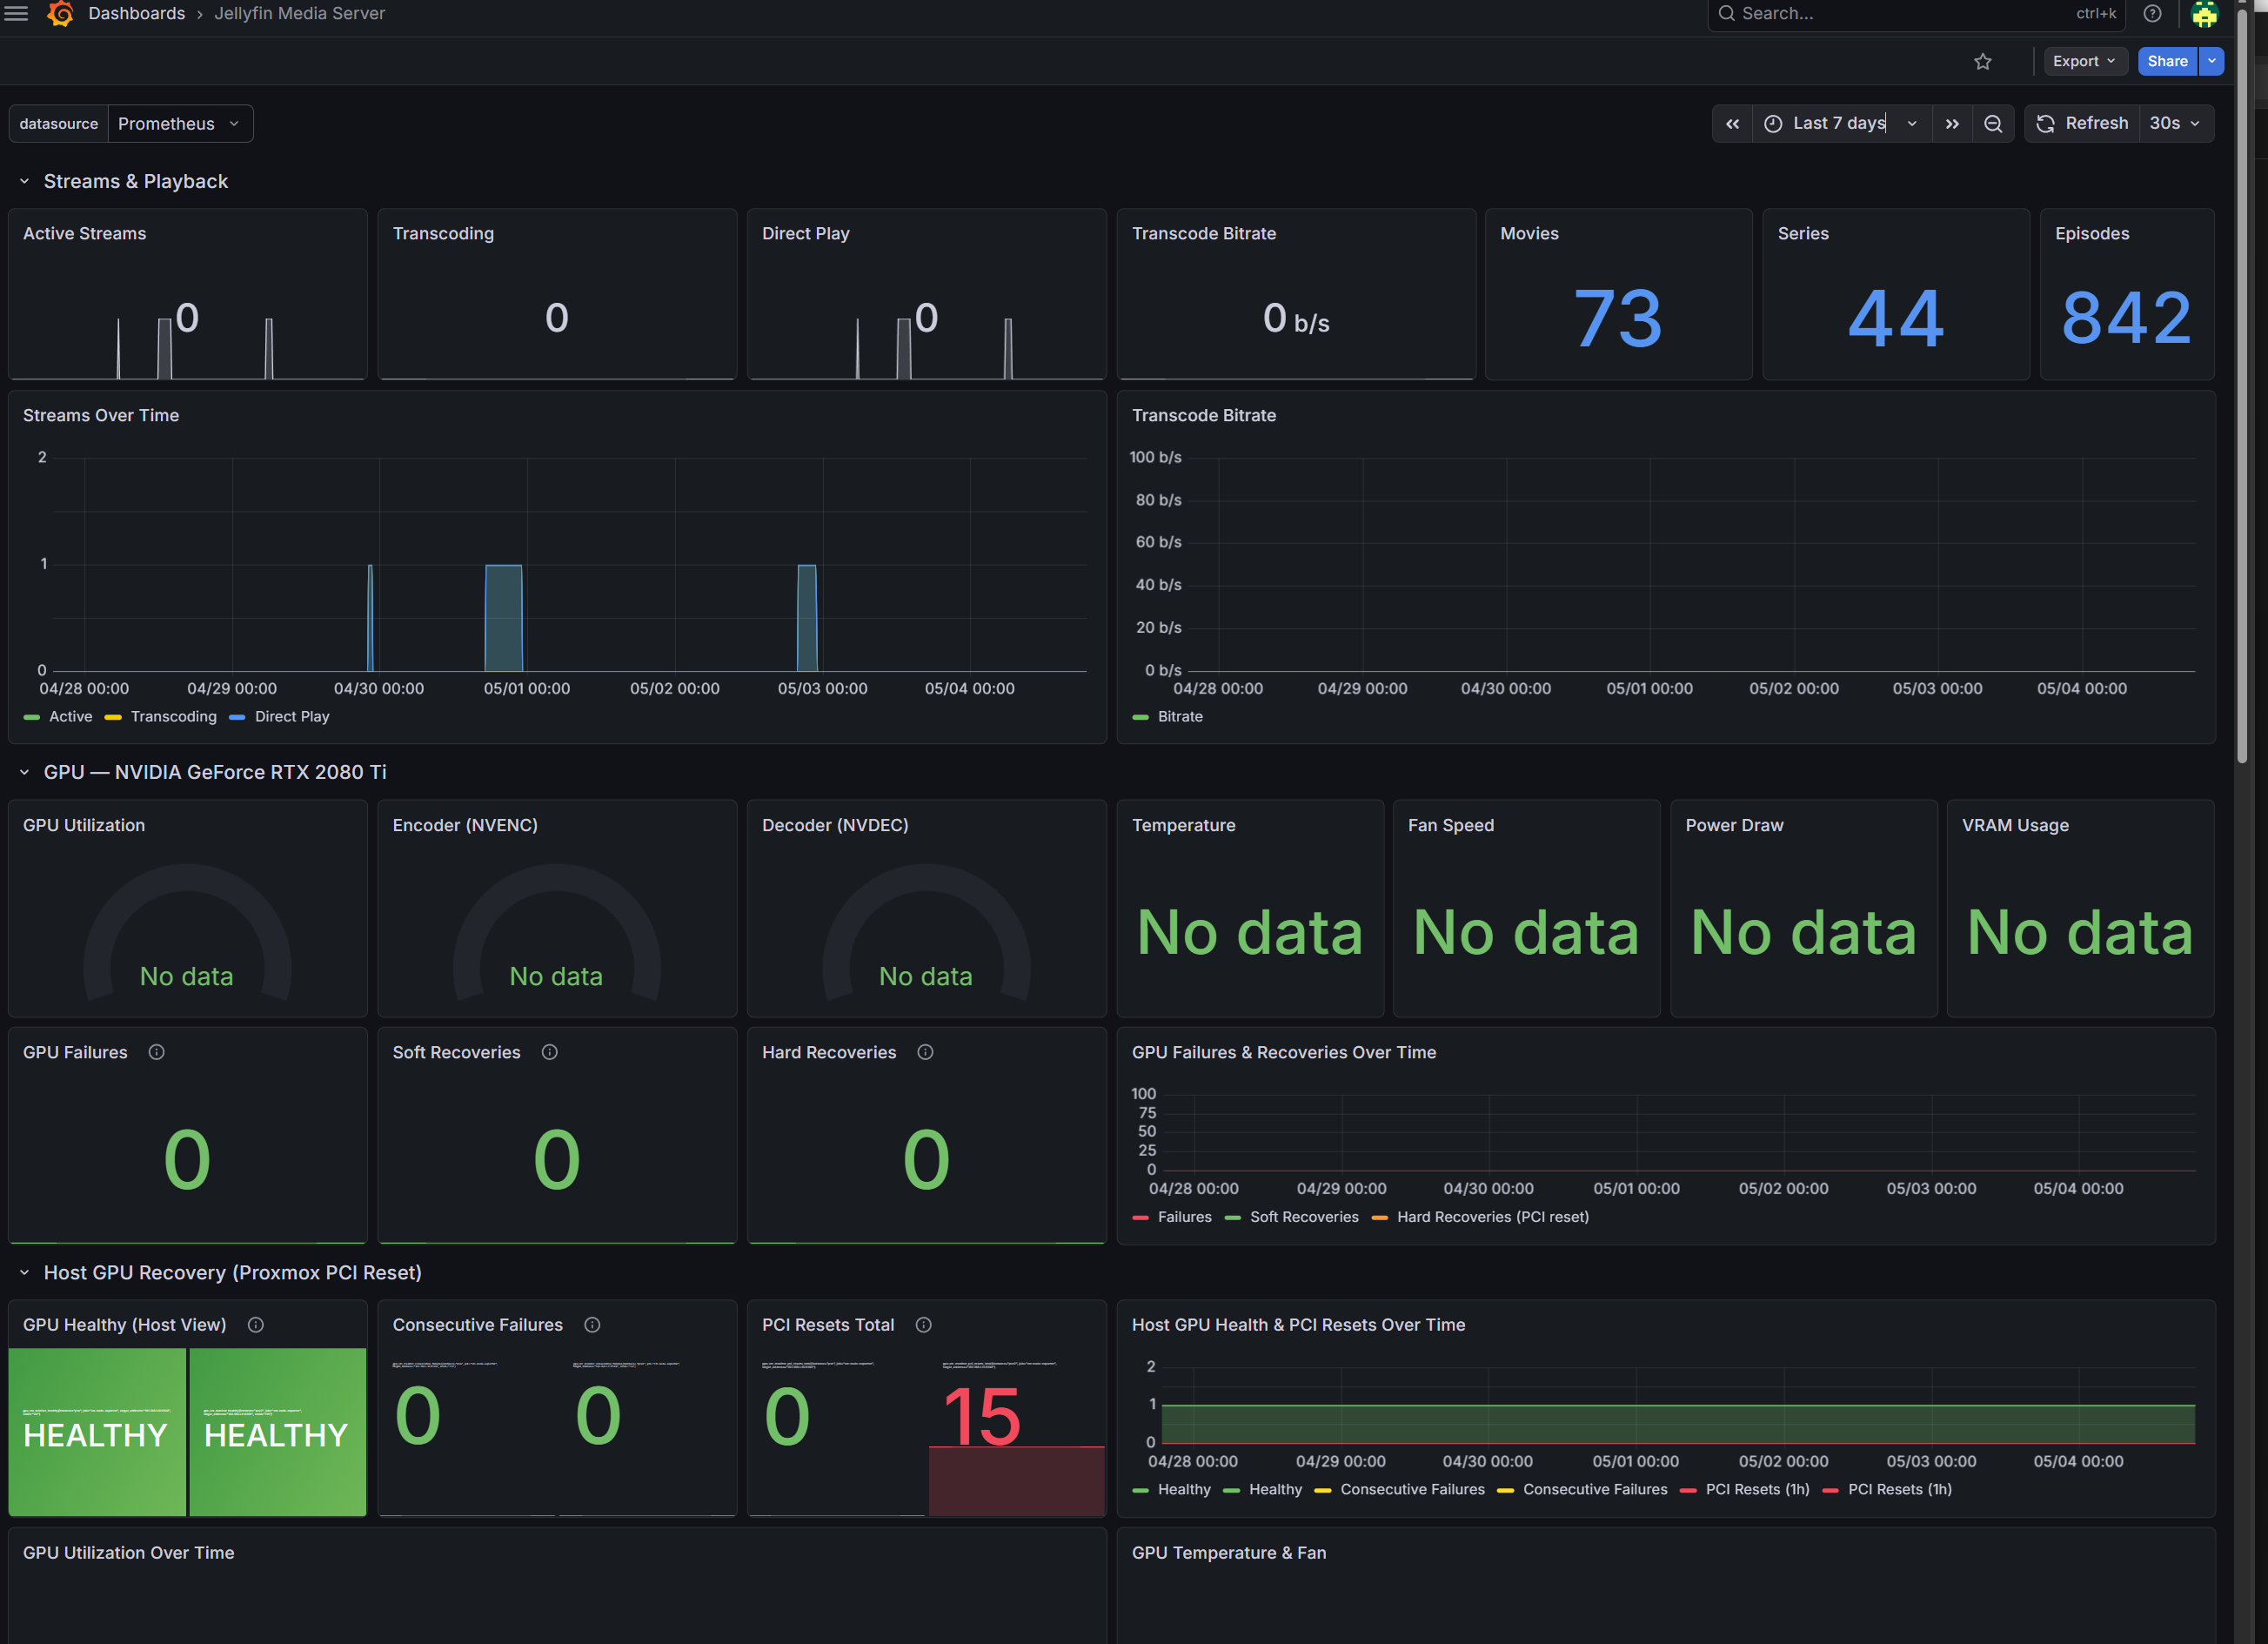Click the Grafana logo icon
This screenshot has width=2268, height=1644.
click(60, 13)
